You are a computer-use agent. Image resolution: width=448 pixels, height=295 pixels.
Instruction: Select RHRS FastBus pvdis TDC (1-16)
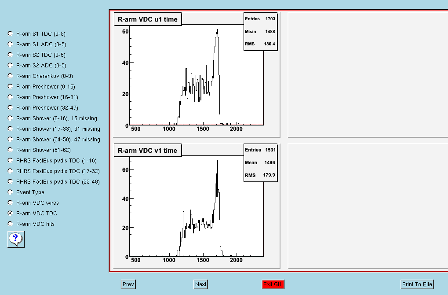[10, 161]
